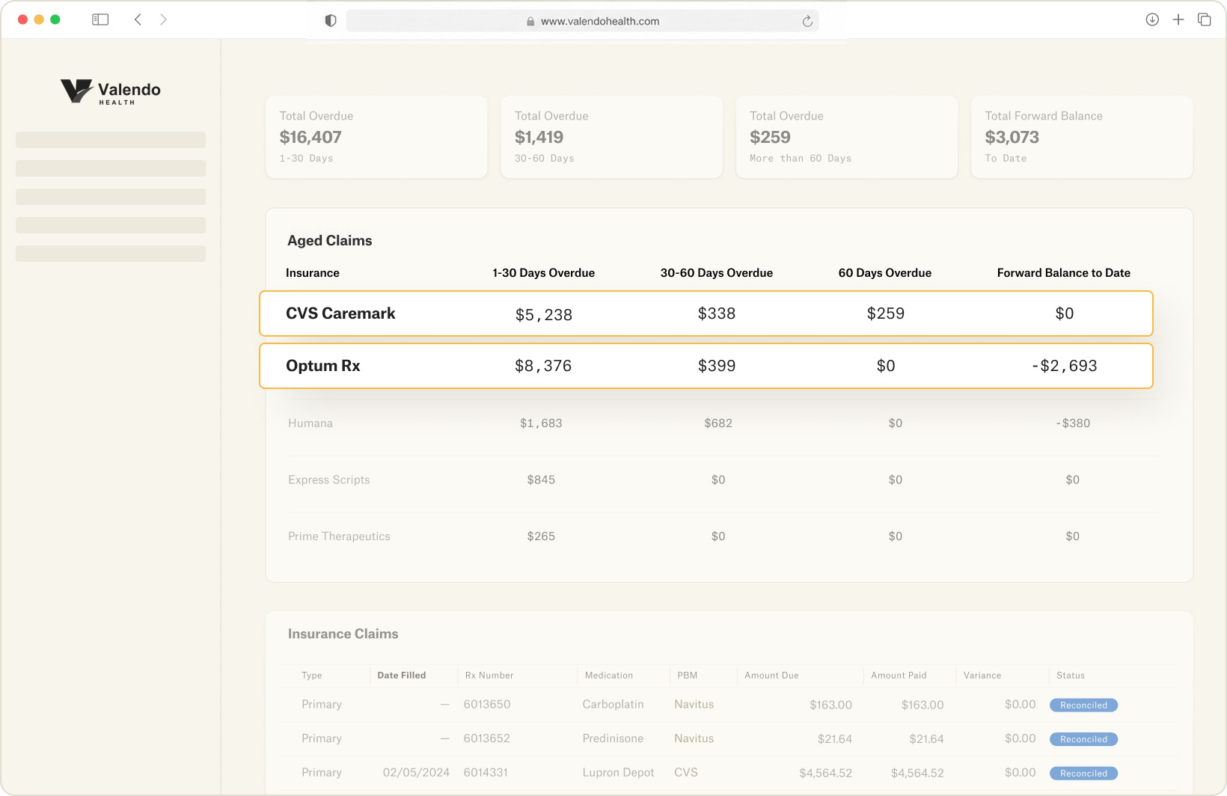This screenshot has height=796, width=1227.
Task: Click the Reconciled badge for Rx 6014331
Action: click(x=1083, y=774)
